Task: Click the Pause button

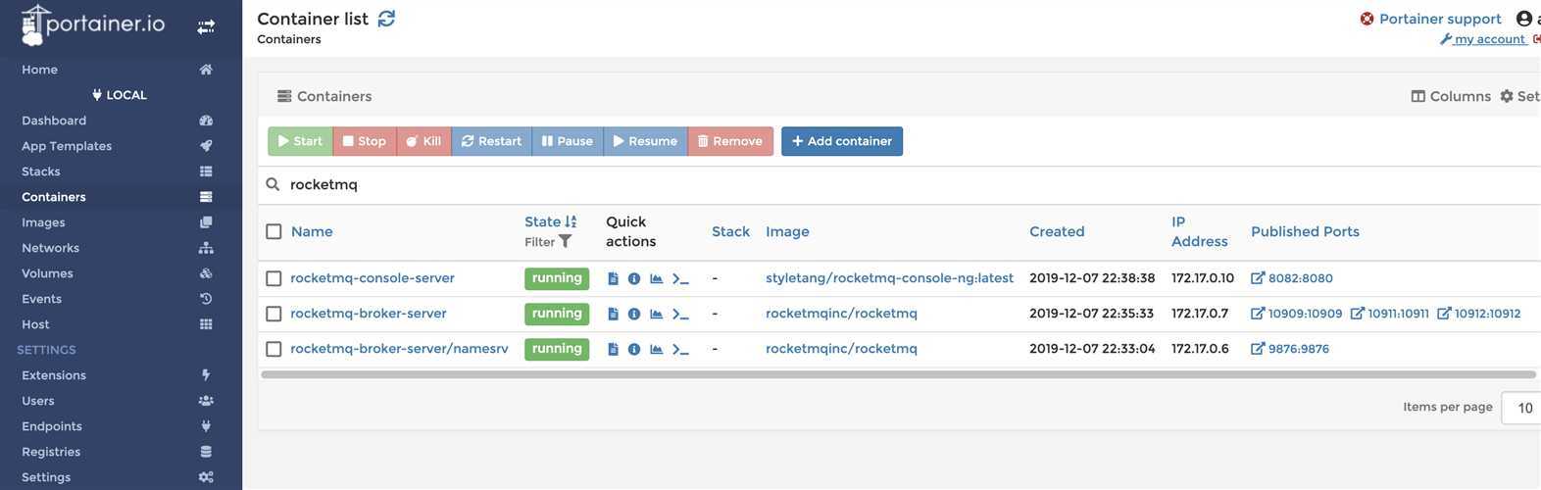Action: pyautogui.click(x=568, y=141)
